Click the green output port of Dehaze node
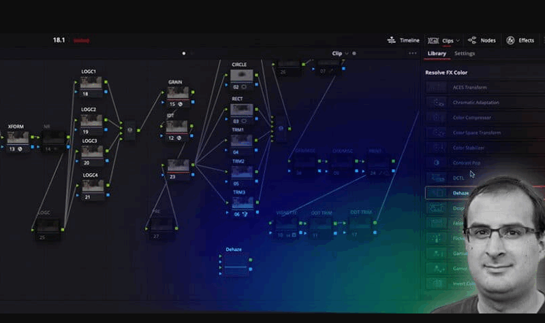This screenshot has width=545, height=323. pyautogui.click(x=251, y=260)
